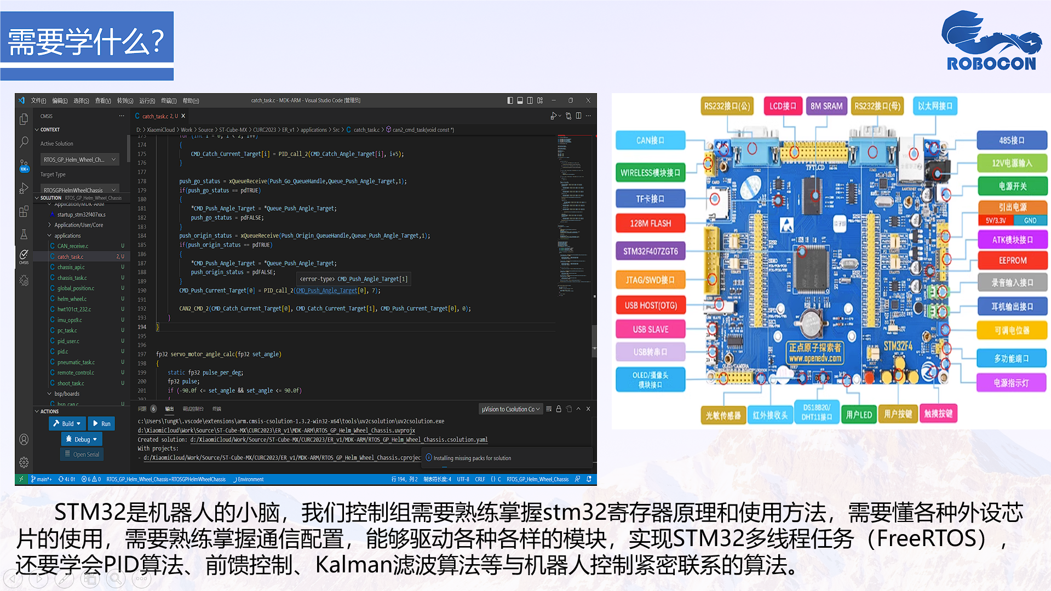This screenshot has height=591, width=1051.
Task: Open the Explorer icon in VS Code activity bar
Action: click(24, 119)
